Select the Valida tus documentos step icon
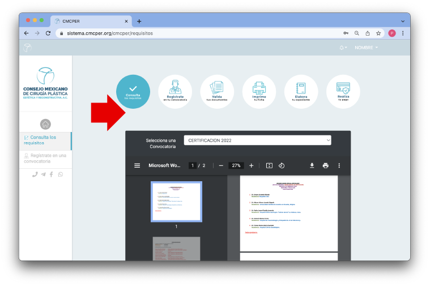The image size is (430, 286). [x=217, y=92]
